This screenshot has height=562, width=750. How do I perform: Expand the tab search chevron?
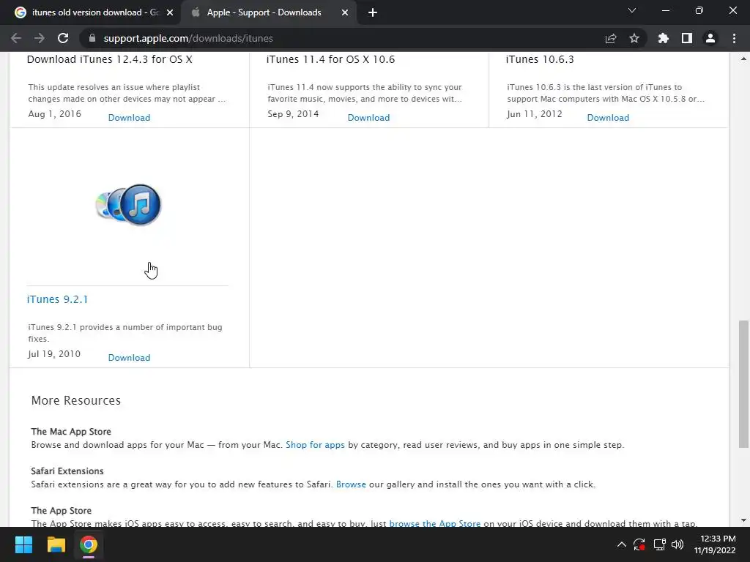pos(632,10)
